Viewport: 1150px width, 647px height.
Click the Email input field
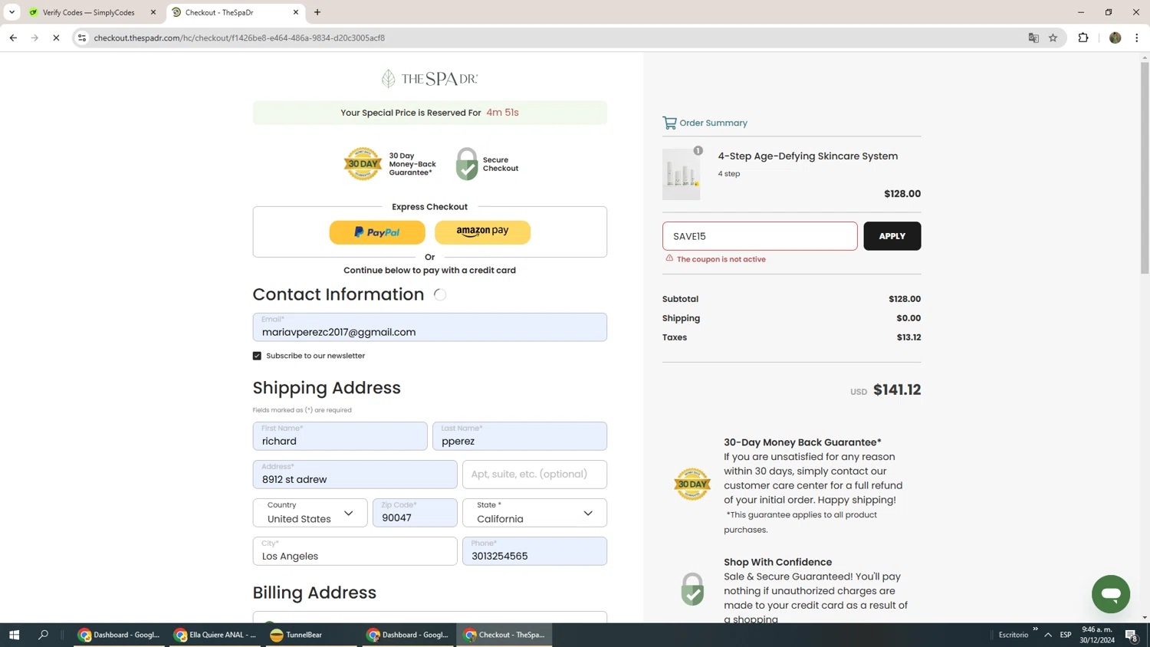click(x=429, y=327)
